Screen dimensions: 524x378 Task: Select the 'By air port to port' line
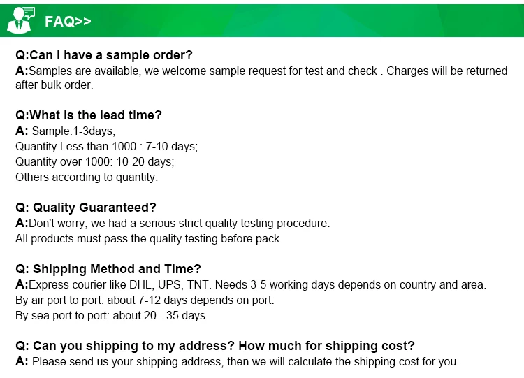pos(145,300)
